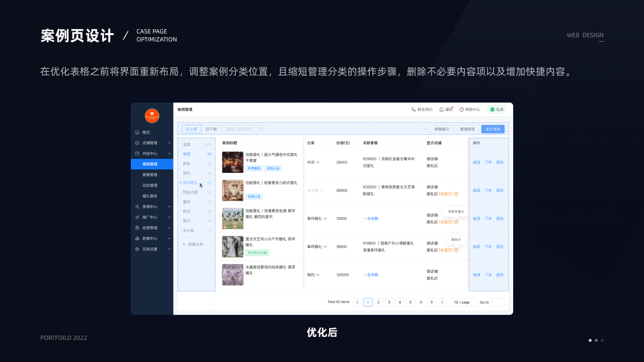Expand 推广中心 menu chevron
Viewport: 644px width, 362px height.
(170, 217)
